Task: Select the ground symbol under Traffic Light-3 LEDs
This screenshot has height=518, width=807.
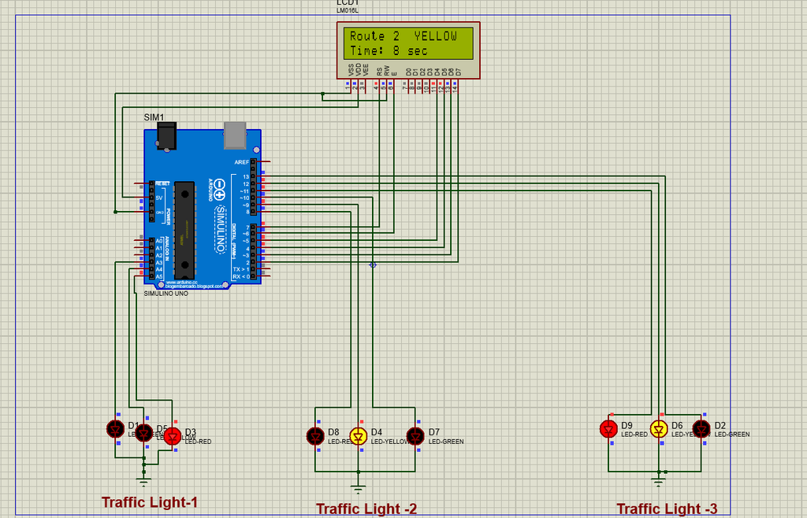Action: click(658, 482)
